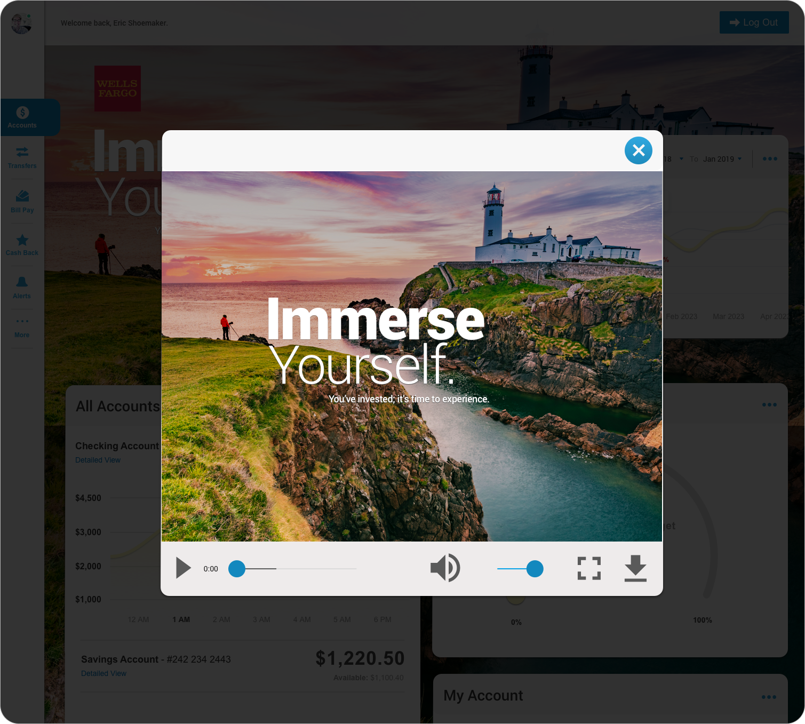Viewport: 805px width, 724px height.
Task: Click the Mar 2023 chart axis label
Action: [x=729, y=316]
